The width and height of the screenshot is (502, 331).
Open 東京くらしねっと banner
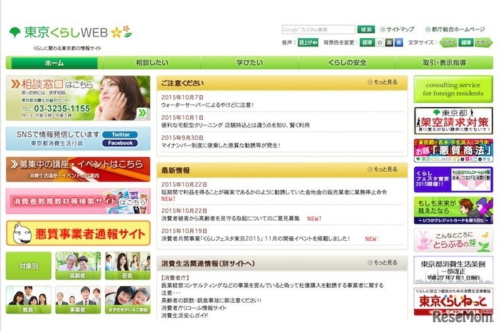click(x=453, y=302)
